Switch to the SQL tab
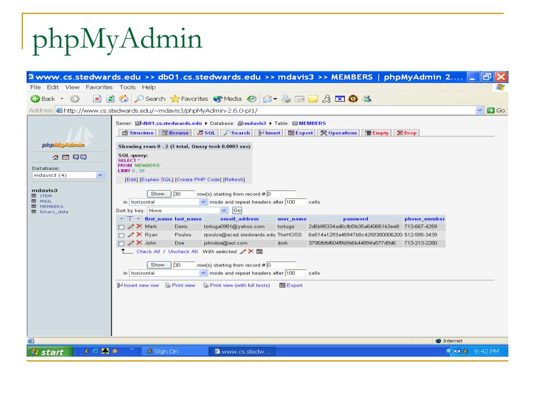The image size is (535, 401). coord(206,133)
